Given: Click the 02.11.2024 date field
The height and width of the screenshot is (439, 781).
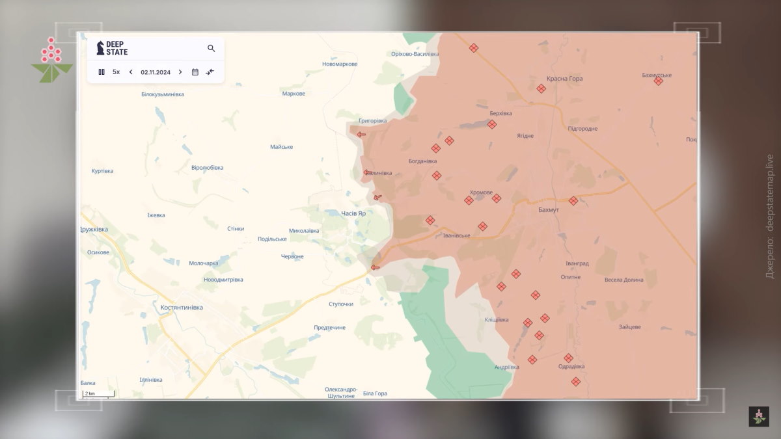Looking at the screenshot, I should 156,72.
